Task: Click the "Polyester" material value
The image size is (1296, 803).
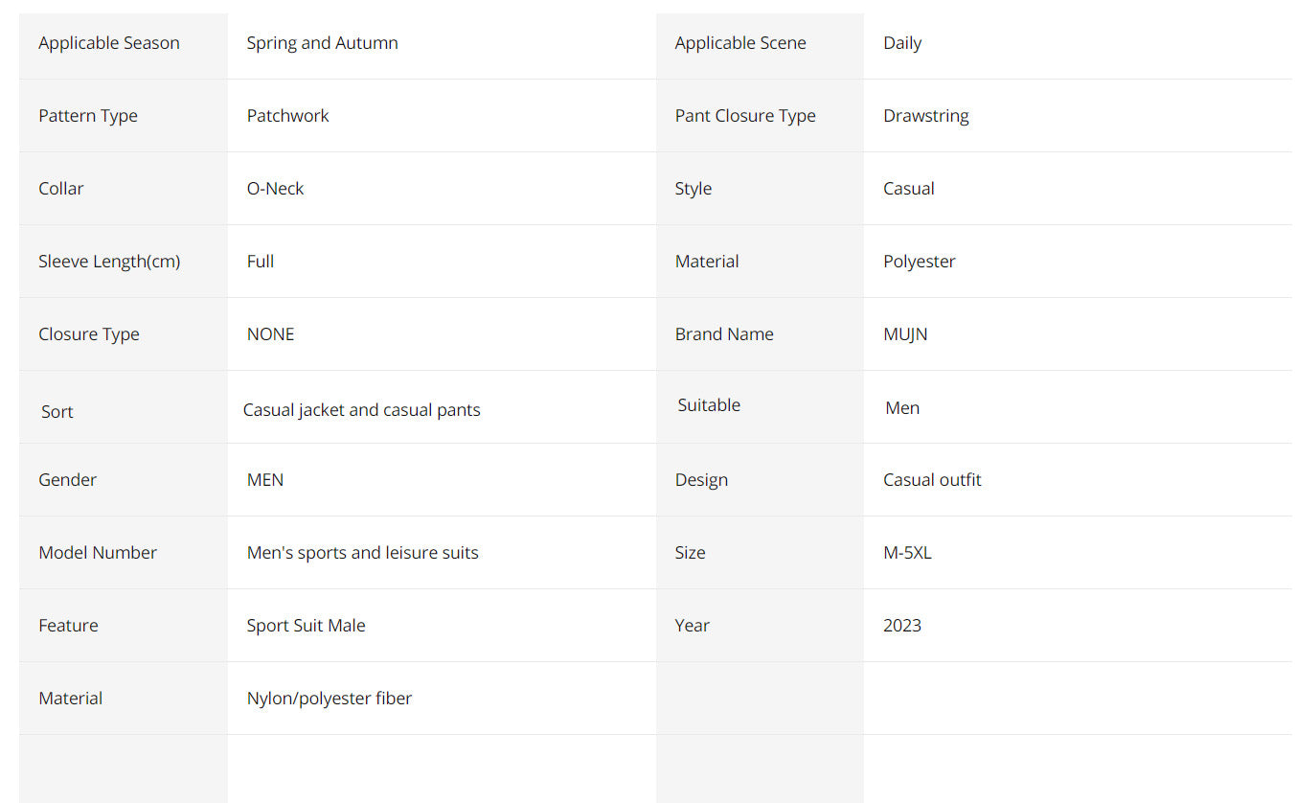Action: pyautogui.click(x=919, y=262)
